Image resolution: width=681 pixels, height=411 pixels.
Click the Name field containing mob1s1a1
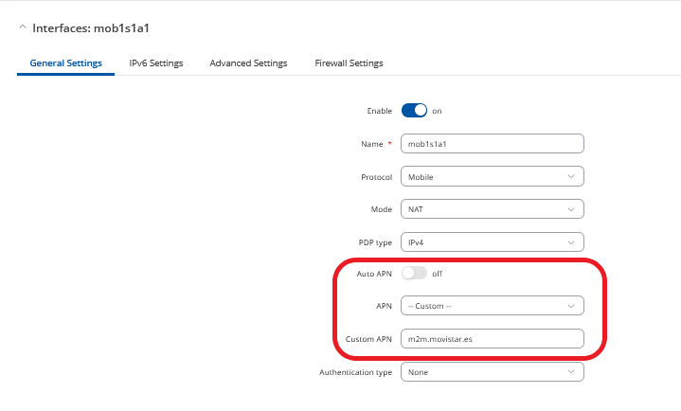[492, 144]
